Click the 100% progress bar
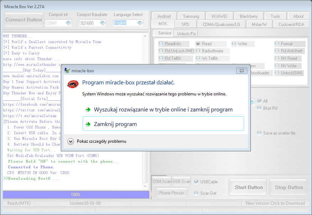 click(76, 195)
